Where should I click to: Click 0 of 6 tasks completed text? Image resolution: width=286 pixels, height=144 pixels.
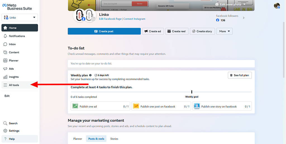[84, 97]
